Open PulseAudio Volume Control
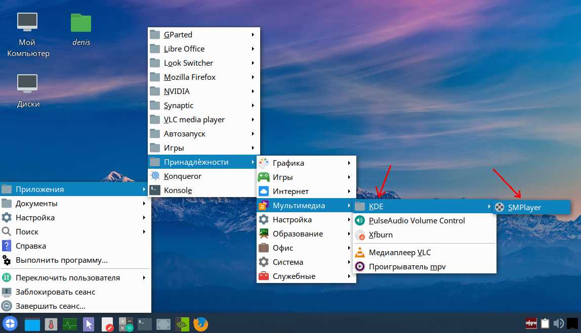 coord(425,220)
